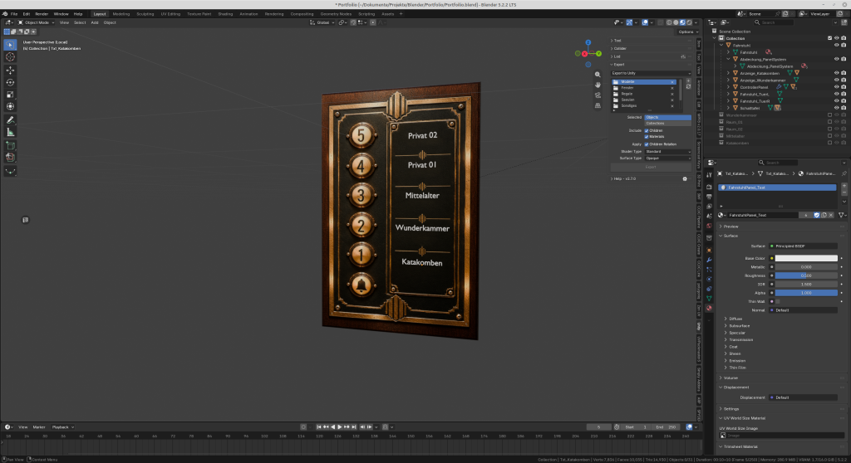Open the viewport Options button

[x=688, y=32]
